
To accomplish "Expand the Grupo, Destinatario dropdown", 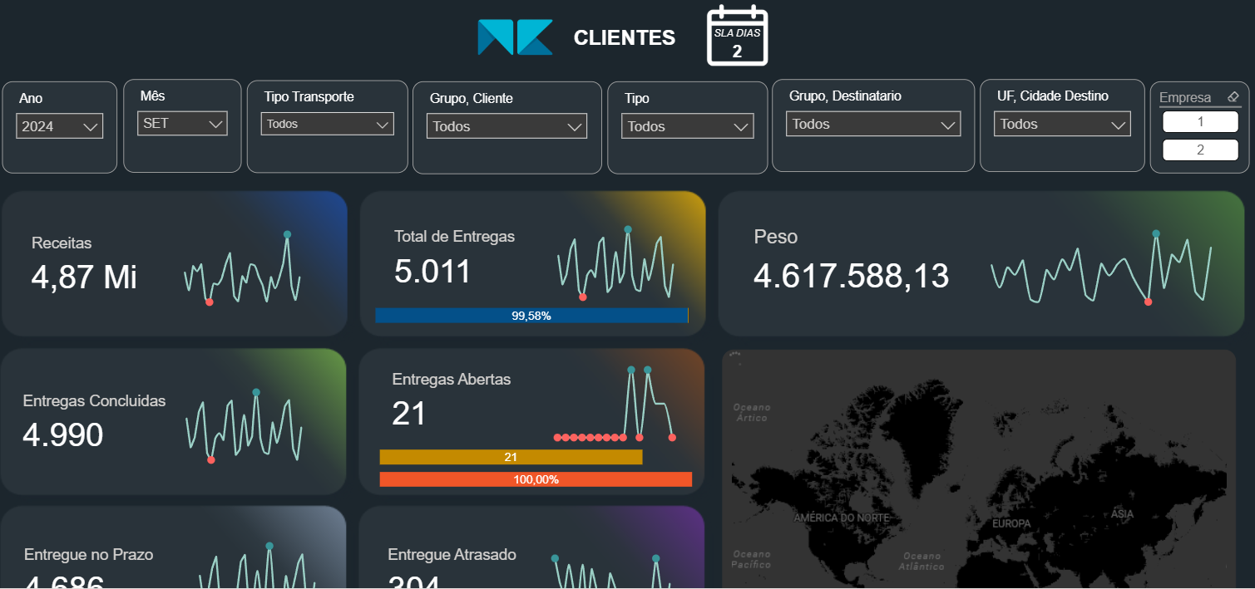I will pyautogui.click(x=873, y=124).
